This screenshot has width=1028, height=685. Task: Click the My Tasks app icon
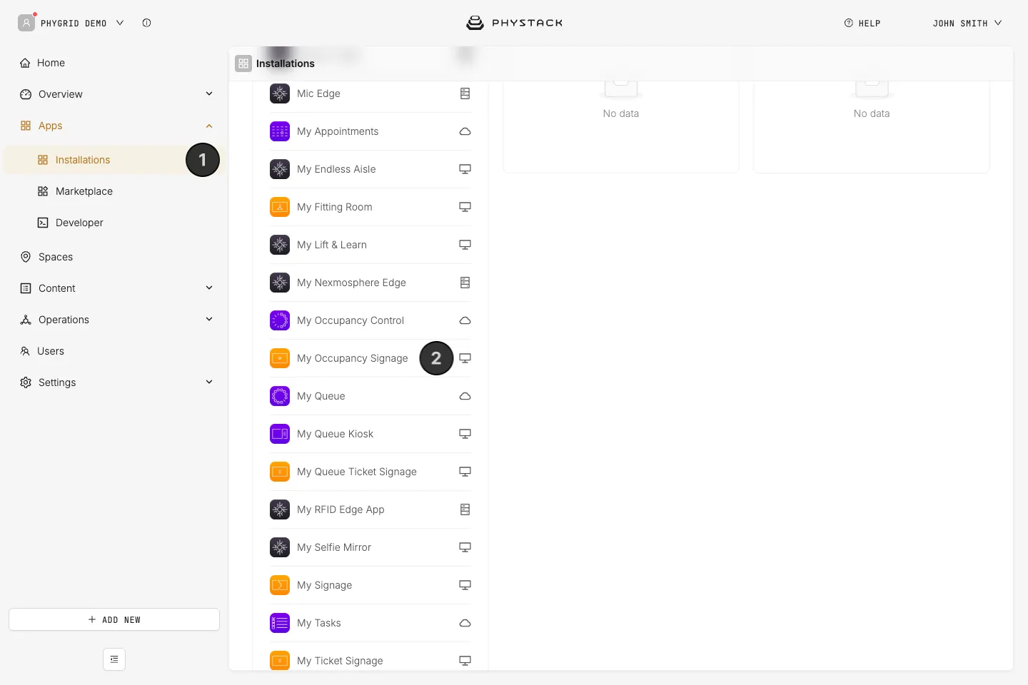pyautogui.click(x=280, y=623)
